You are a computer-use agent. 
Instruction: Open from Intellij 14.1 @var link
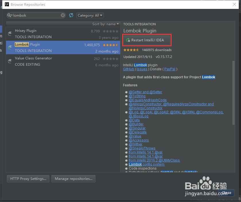click(146, 156)
